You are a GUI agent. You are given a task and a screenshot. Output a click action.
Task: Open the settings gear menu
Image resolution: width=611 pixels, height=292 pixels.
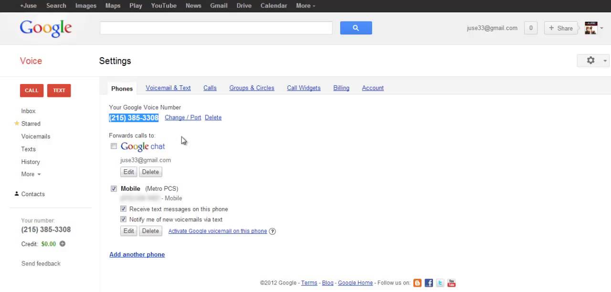[x=590, y=61]
